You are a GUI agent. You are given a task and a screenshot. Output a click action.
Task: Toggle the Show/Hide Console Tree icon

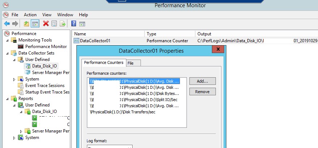[35, 24]
